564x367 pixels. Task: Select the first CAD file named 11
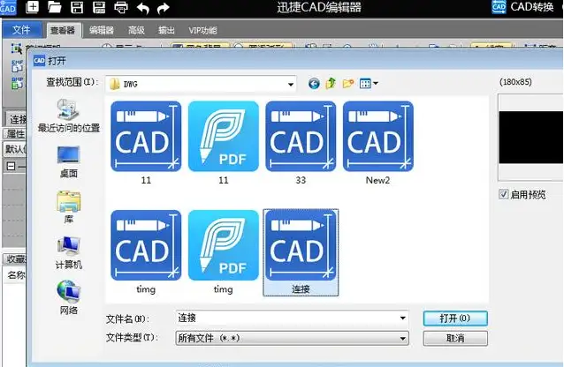(146, 143)
